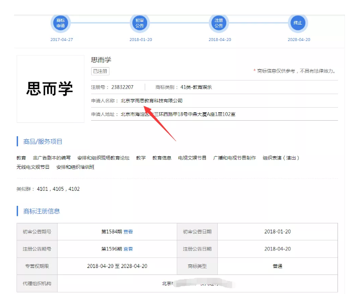Click the 商品/服务项目 section heading
This screenshot has height=294, width=349.
pyautogui.click(x=43, y=142)
